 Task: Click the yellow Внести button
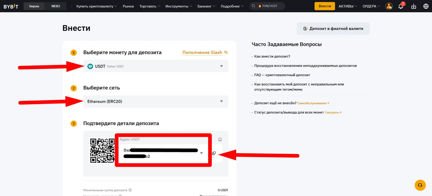pos(325,6)
